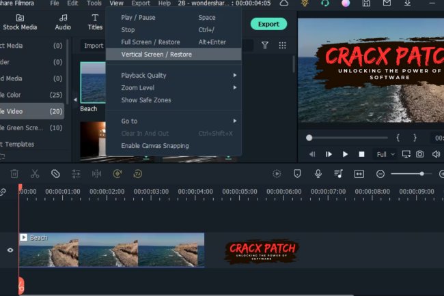The width and height of the screenshot is (444, 296).
Task: Click the step-forward play frame button
Action: [x=329, y=154]
